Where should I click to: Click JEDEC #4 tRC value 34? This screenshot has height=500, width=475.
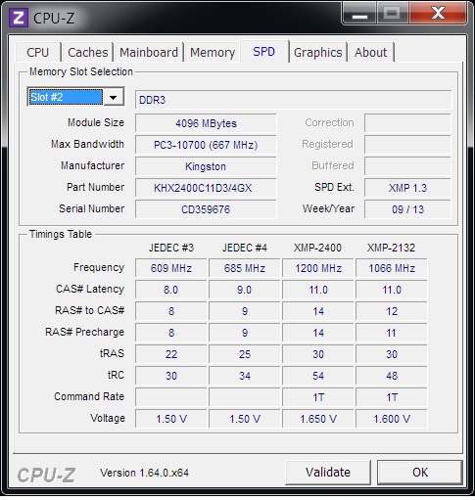click(245, 376)
